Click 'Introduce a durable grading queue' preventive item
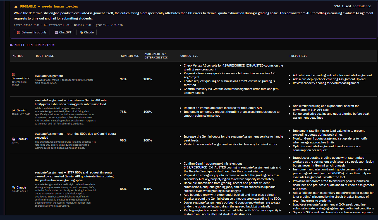 coord(333,162)
